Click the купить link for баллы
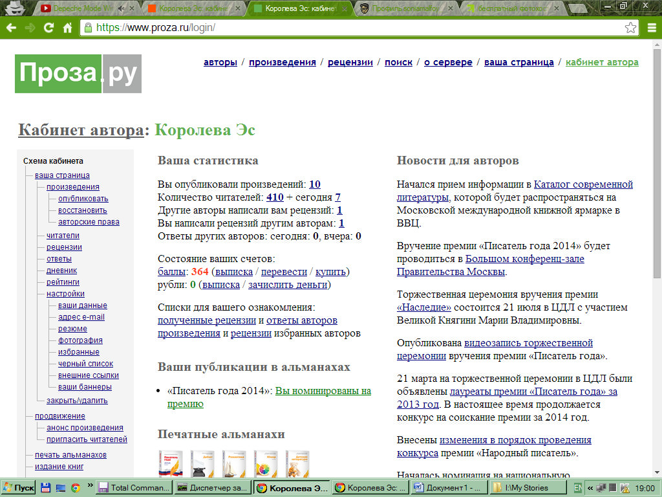 coord(330,272)
